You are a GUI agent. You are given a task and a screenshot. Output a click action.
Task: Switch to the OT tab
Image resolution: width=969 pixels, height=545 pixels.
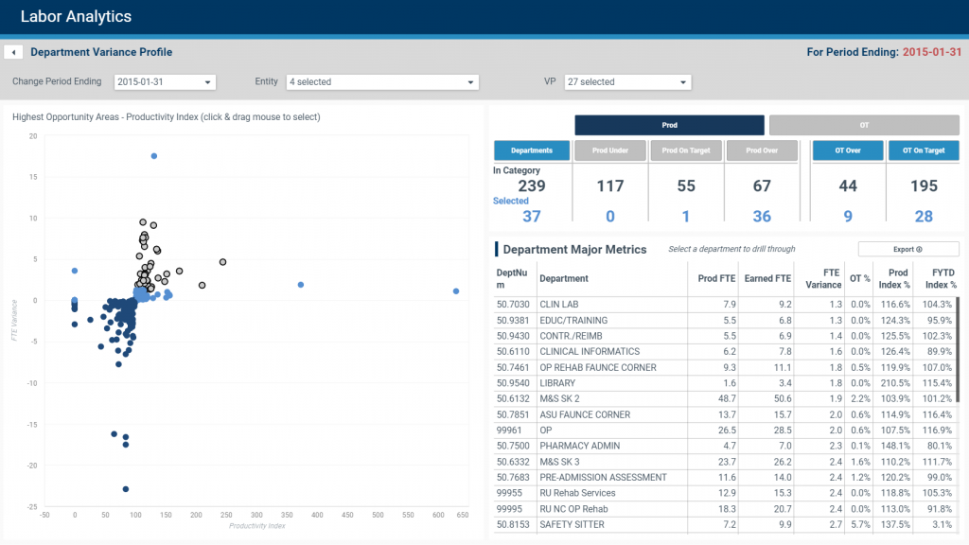tap(864, 124)
